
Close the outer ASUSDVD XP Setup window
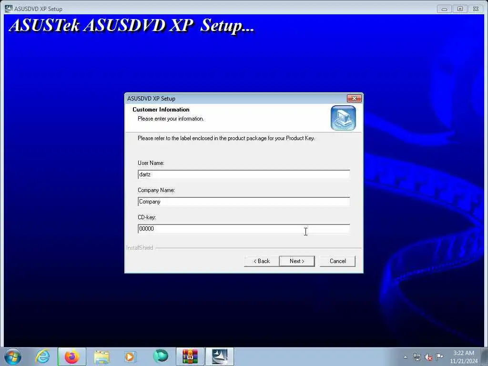pos(476,9)
